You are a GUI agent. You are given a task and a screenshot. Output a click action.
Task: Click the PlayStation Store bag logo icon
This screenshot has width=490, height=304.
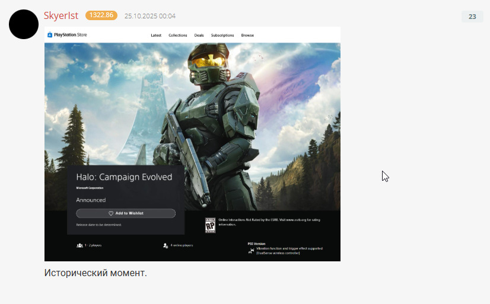click(x=50, y=34)
